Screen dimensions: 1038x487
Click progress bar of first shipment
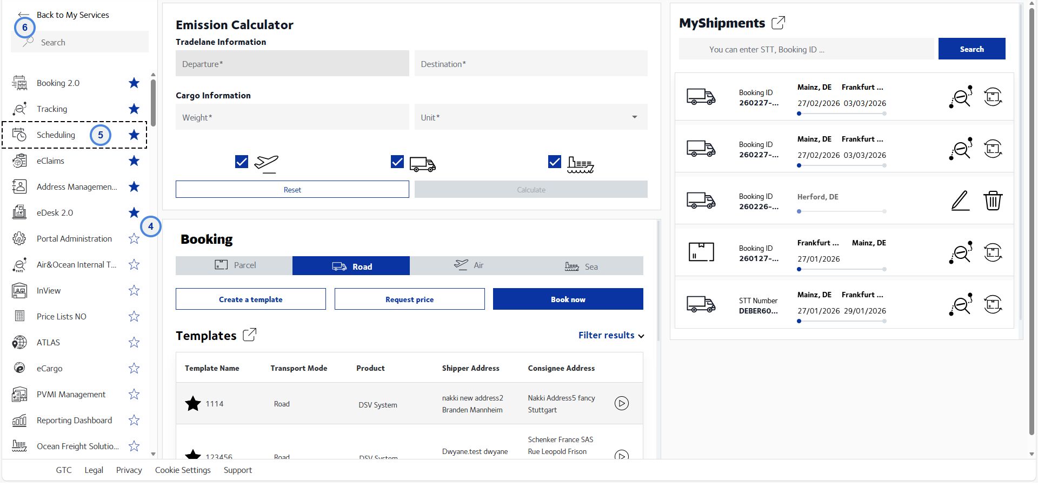[x=842, y=114]
